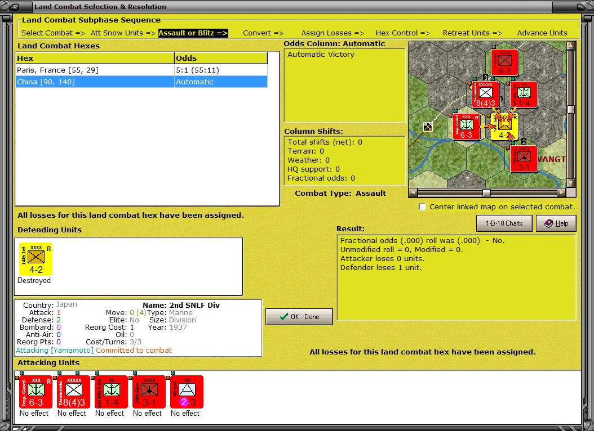Select the 40 mm 2-3 attacking artillery unit

[187, 392]
